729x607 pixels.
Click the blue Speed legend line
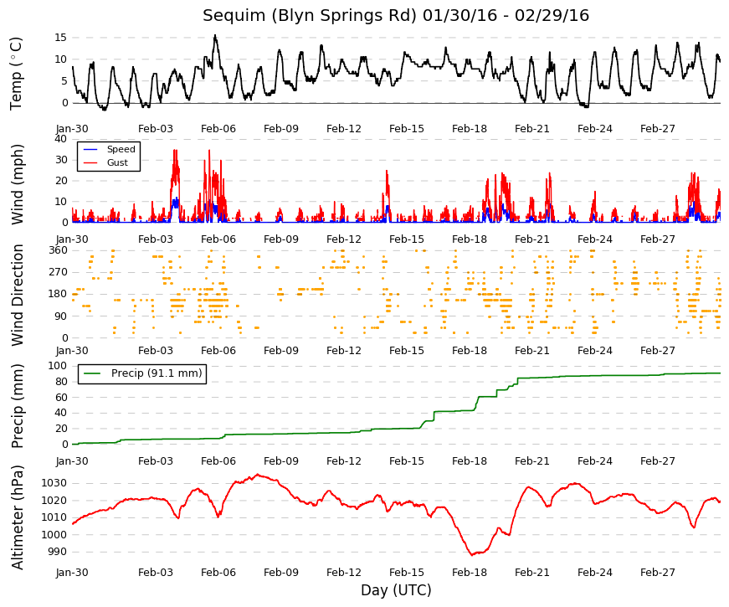[90, 149]
